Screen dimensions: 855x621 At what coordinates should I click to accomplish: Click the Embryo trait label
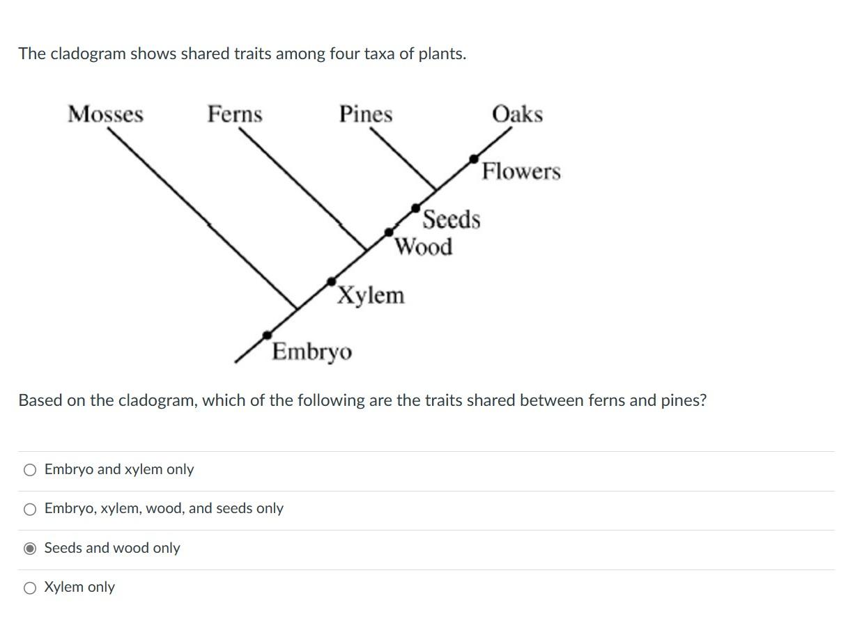[x=311, y=352]
